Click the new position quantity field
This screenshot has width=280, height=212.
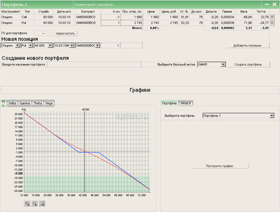pos(110,46)
